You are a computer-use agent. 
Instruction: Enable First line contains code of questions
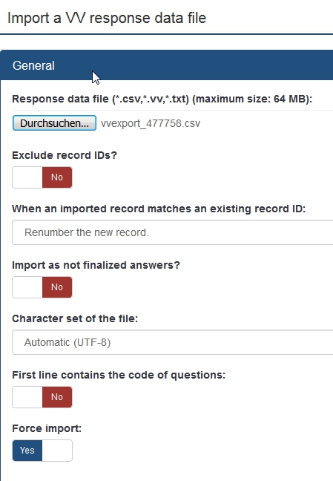(x=42, y=397)
